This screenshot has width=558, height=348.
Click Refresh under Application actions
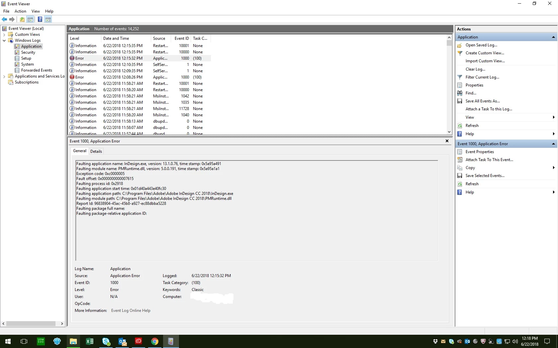point(472,126)
